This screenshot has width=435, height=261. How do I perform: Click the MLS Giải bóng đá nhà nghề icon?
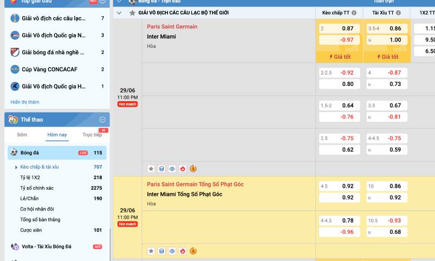[15, 52]
